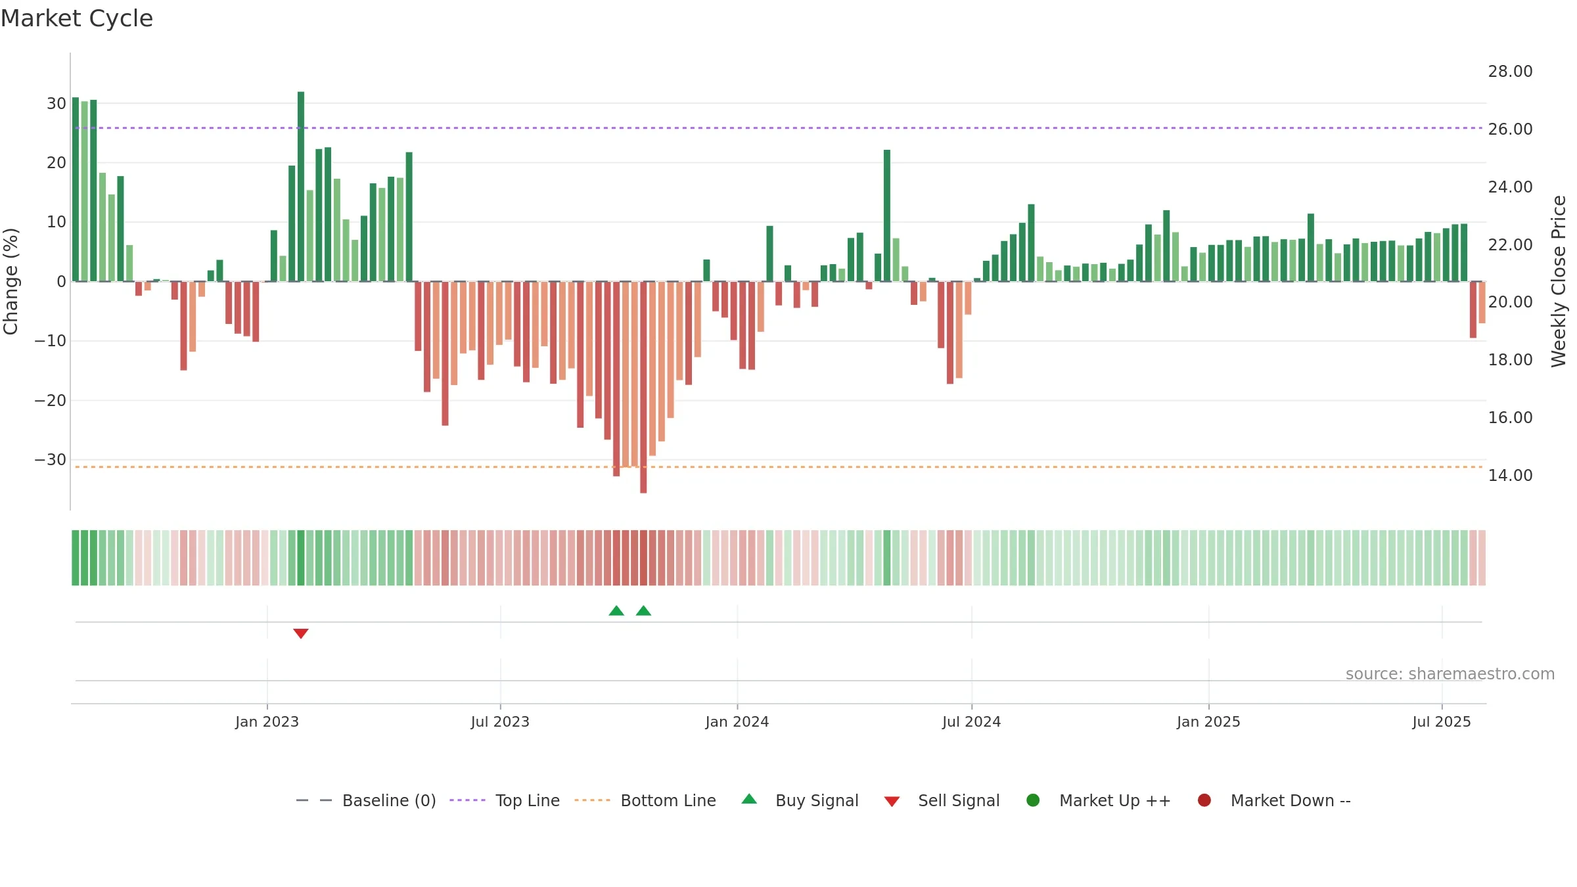Click the Jan 2024 x-axis label
1577x887 pixels.
click(x=737, y=722)
